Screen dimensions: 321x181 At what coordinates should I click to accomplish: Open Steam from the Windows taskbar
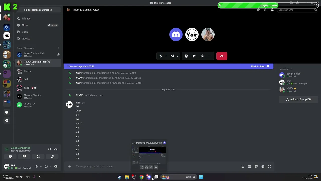point(119,177)
